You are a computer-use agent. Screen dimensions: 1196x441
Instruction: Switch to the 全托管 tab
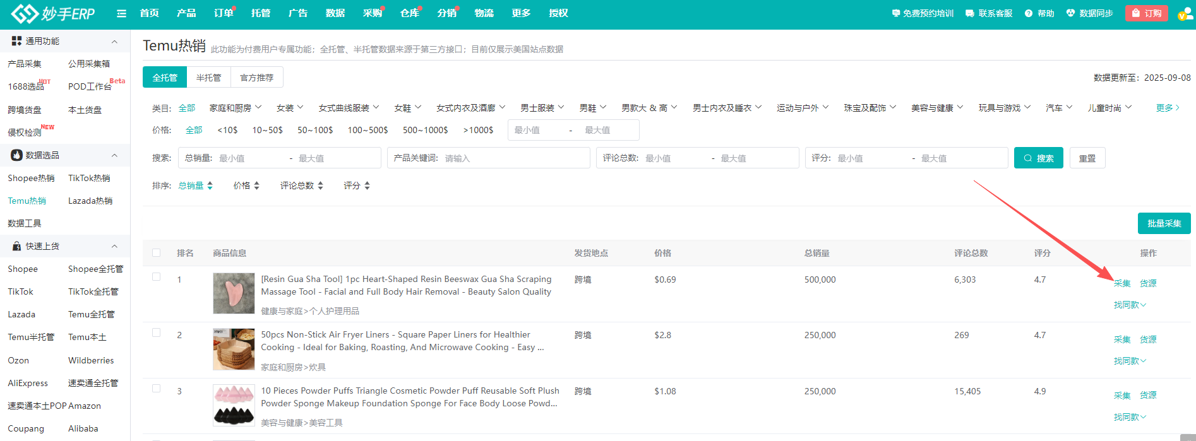coord(165,77)
